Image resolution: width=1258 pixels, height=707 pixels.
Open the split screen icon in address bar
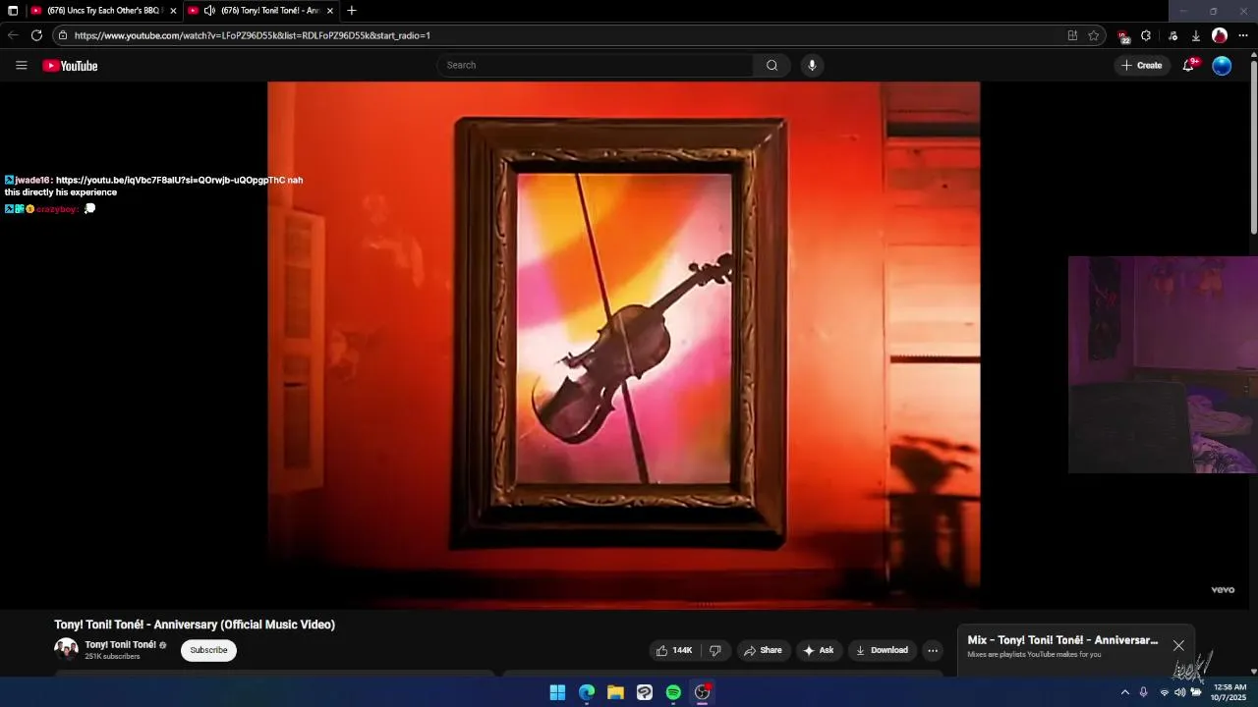1072,35
